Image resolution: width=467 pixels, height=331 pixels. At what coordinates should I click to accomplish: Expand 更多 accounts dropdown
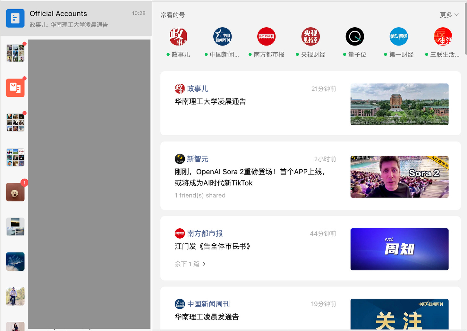449,15
